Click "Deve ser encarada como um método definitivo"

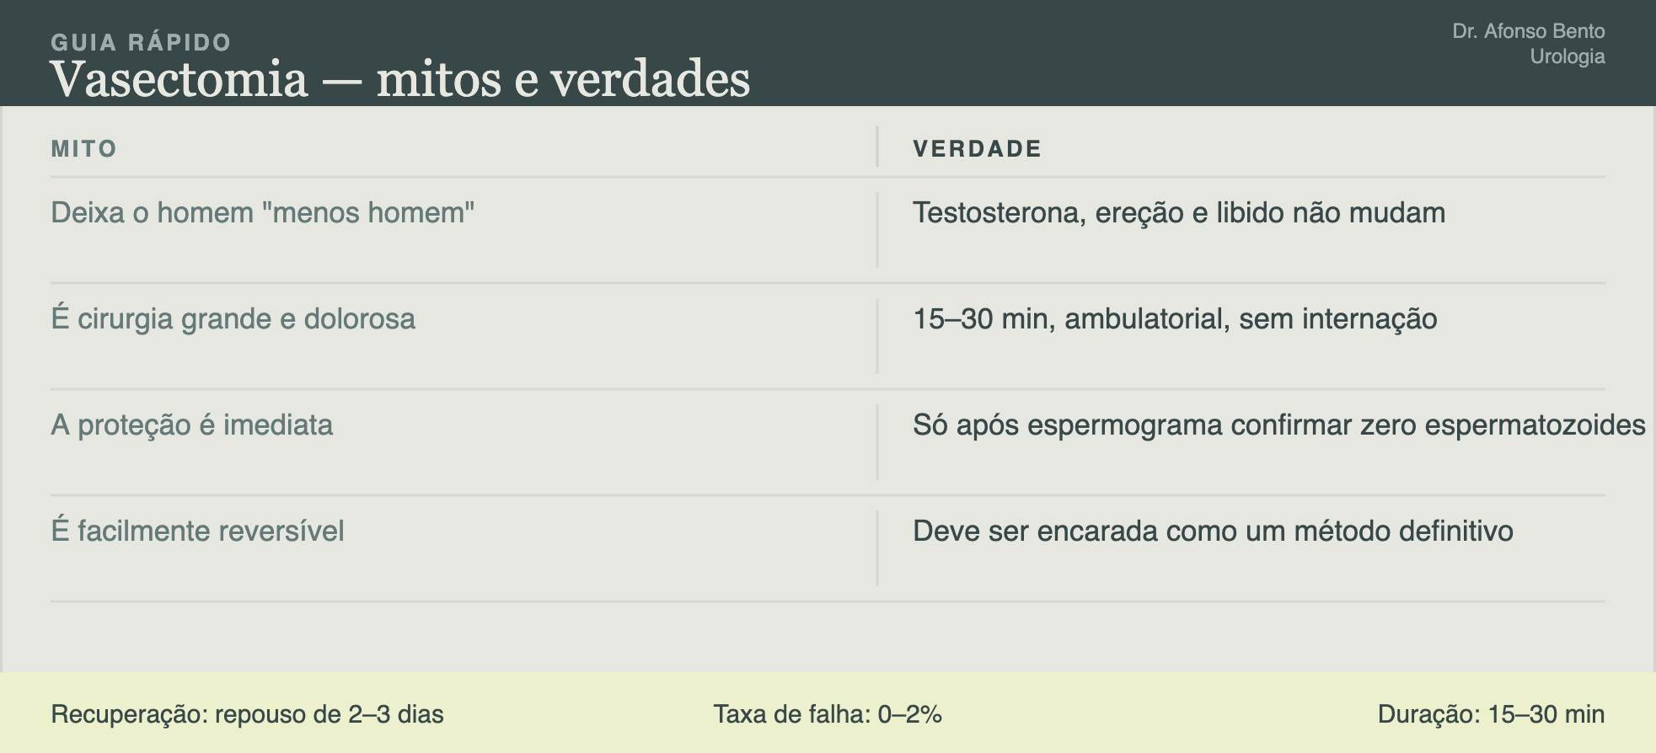(x=1213, y=531)
